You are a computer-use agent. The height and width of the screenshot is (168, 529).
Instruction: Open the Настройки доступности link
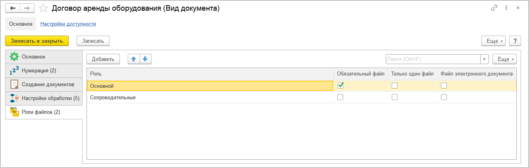tap(68, 24)
